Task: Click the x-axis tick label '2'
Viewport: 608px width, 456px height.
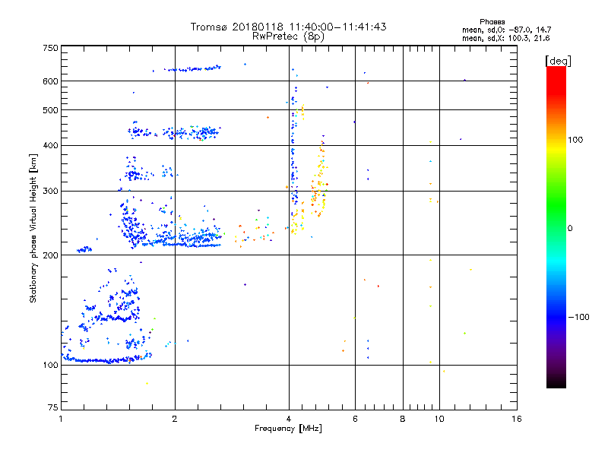Action: (x=175, y=419)
